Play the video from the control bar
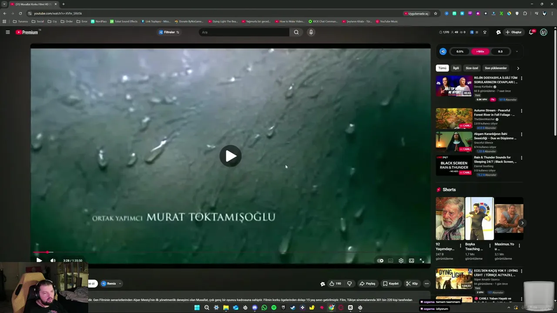557x313 pixels. click(x=39, y=260)
